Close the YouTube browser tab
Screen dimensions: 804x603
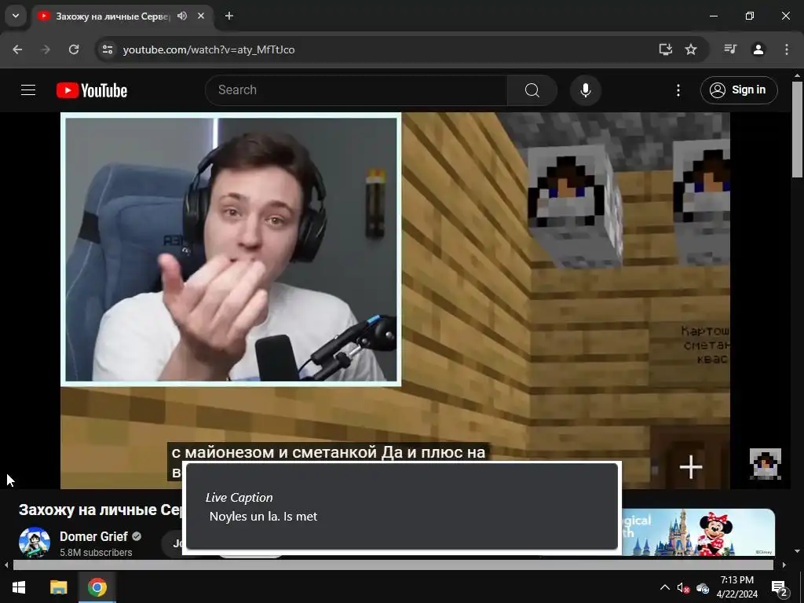pyautogui.click(x=201, y=16)
